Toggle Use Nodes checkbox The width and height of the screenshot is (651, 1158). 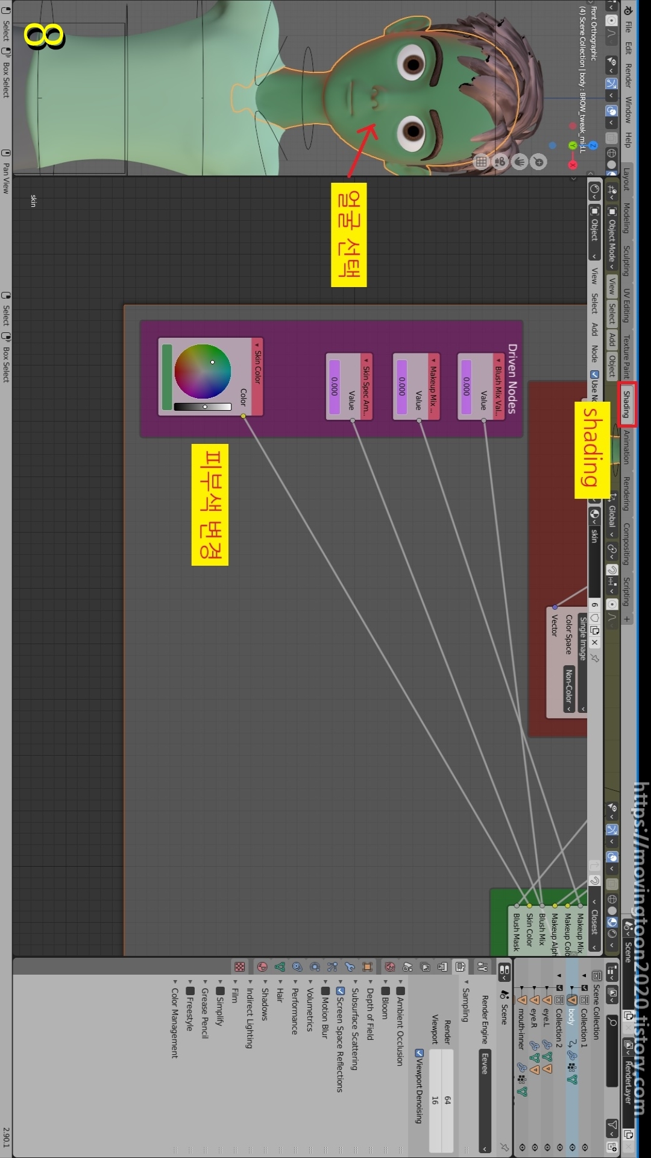click(594, 375)
